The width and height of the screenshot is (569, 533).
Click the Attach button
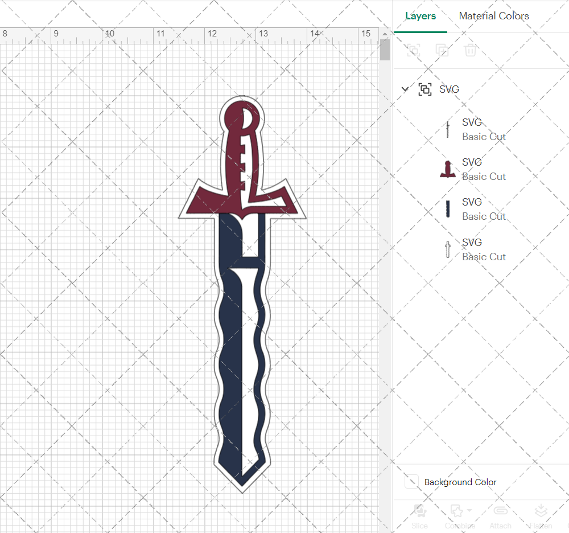click(500, 516)
